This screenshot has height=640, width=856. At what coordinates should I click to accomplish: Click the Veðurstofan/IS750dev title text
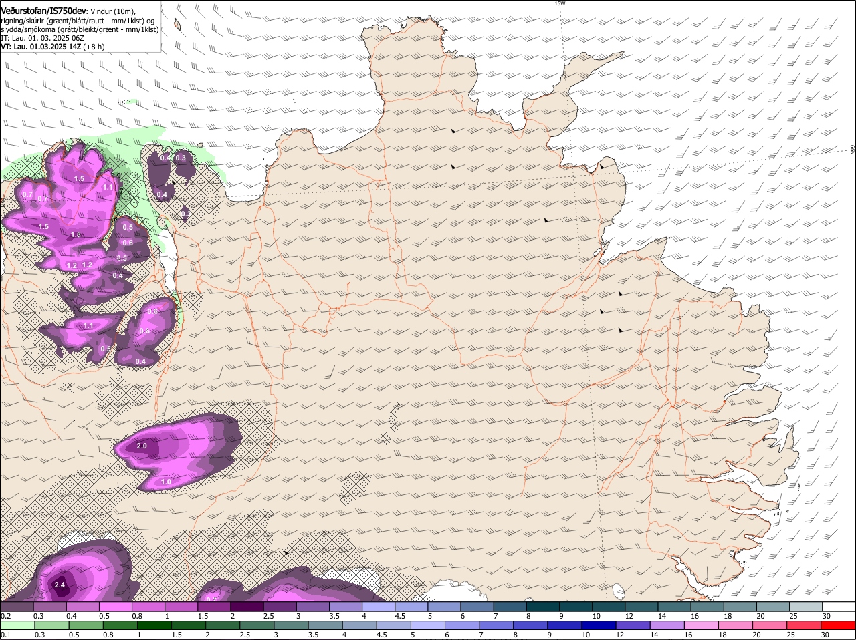tap(44, 11)
